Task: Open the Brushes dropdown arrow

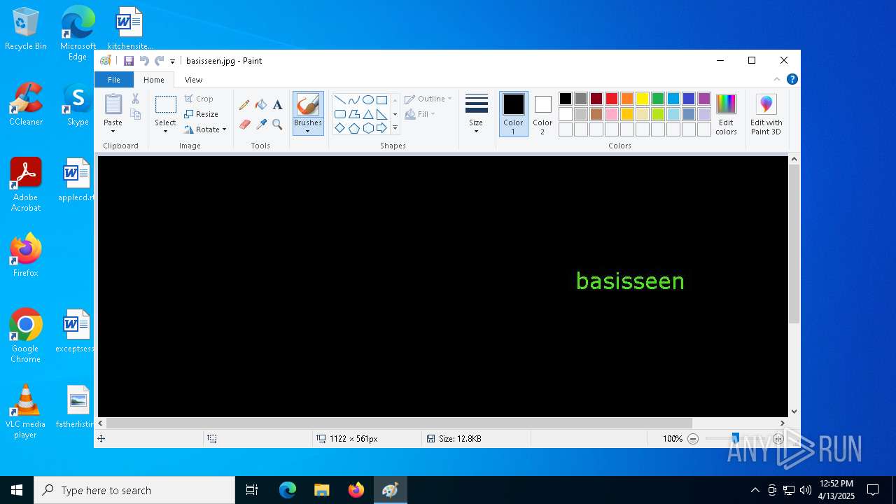Action: (x=308, y=131)
